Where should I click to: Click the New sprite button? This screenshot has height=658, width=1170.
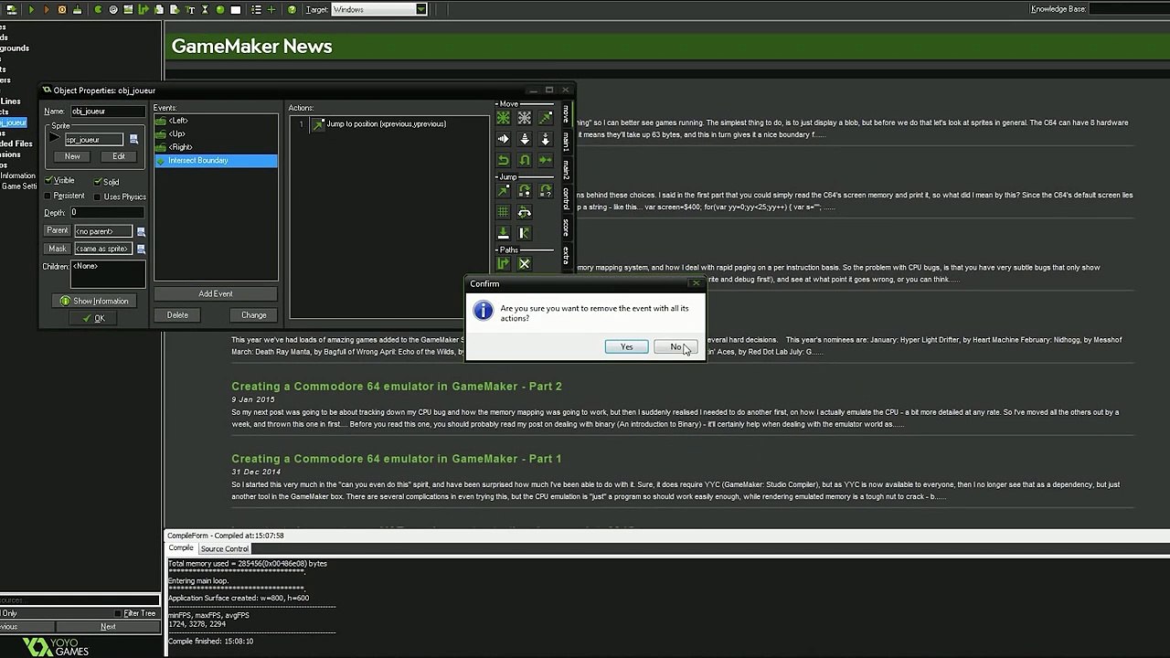click(x=72, y=156)
